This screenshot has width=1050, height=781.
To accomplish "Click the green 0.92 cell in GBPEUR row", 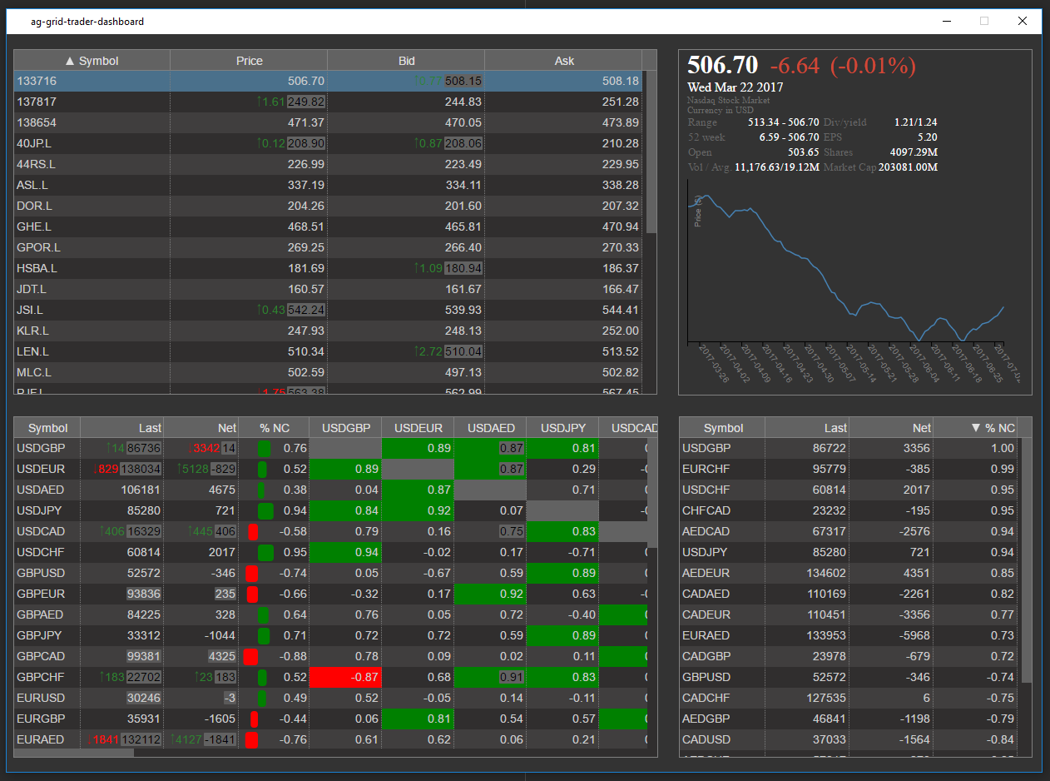I will click(491, 594).
